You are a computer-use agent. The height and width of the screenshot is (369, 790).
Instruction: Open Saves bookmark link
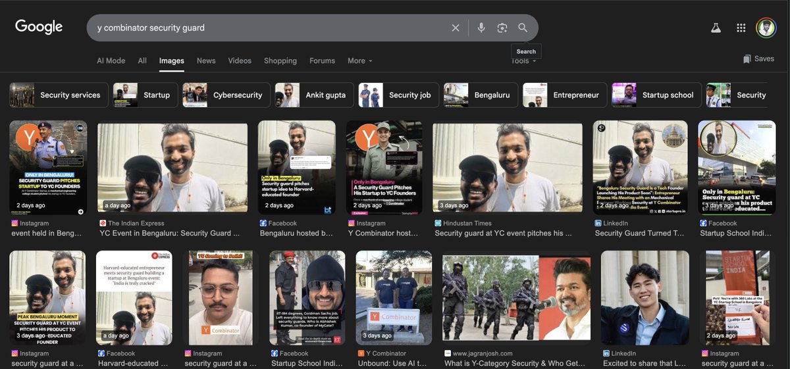click(758, 59)
